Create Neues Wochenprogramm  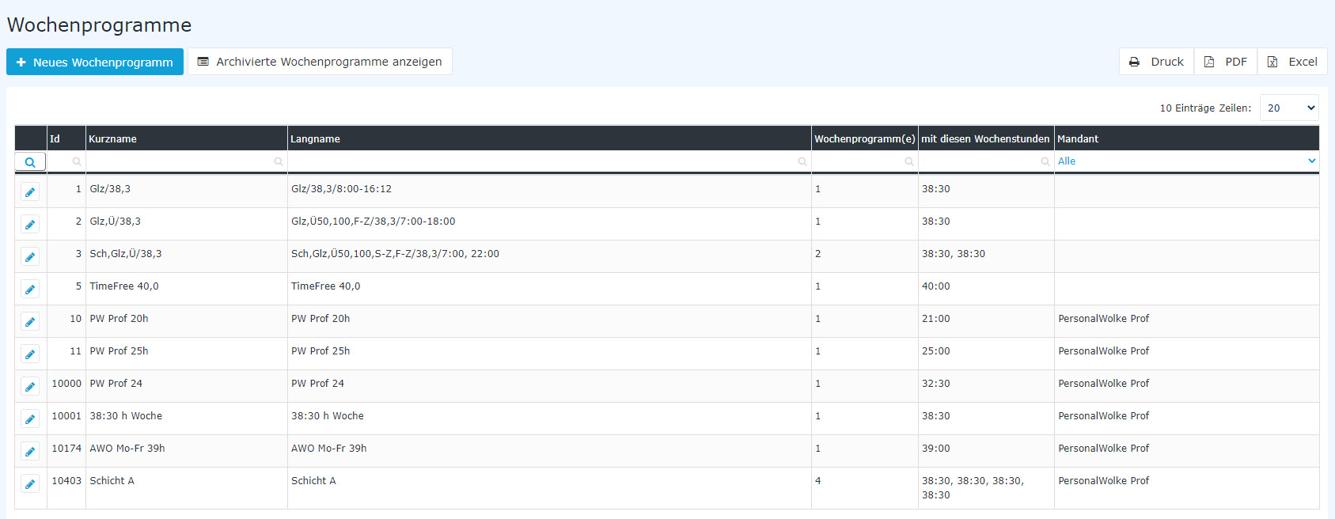(95, 62)
